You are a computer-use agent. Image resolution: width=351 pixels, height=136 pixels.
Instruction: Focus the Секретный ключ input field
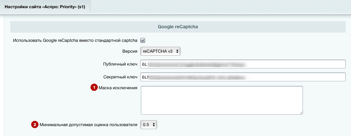pyautogui.click(x=243, y=77)
